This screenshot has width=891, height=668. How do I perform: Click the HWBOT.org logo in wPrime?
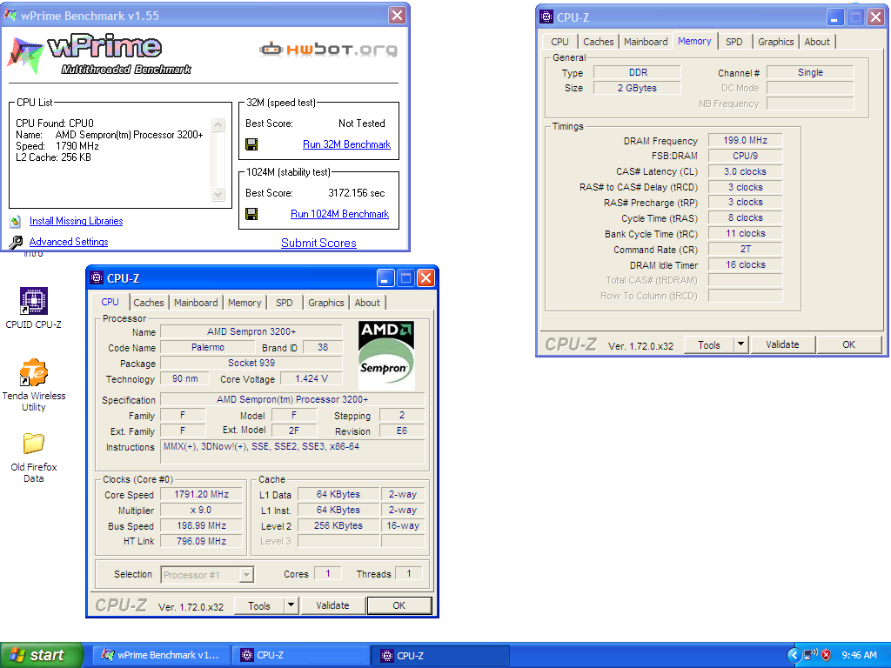(328, 50)
